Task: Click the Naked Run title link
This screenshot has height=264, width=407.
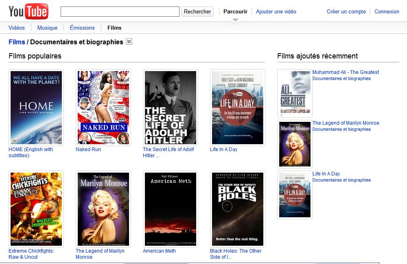Action: [88, 149]
